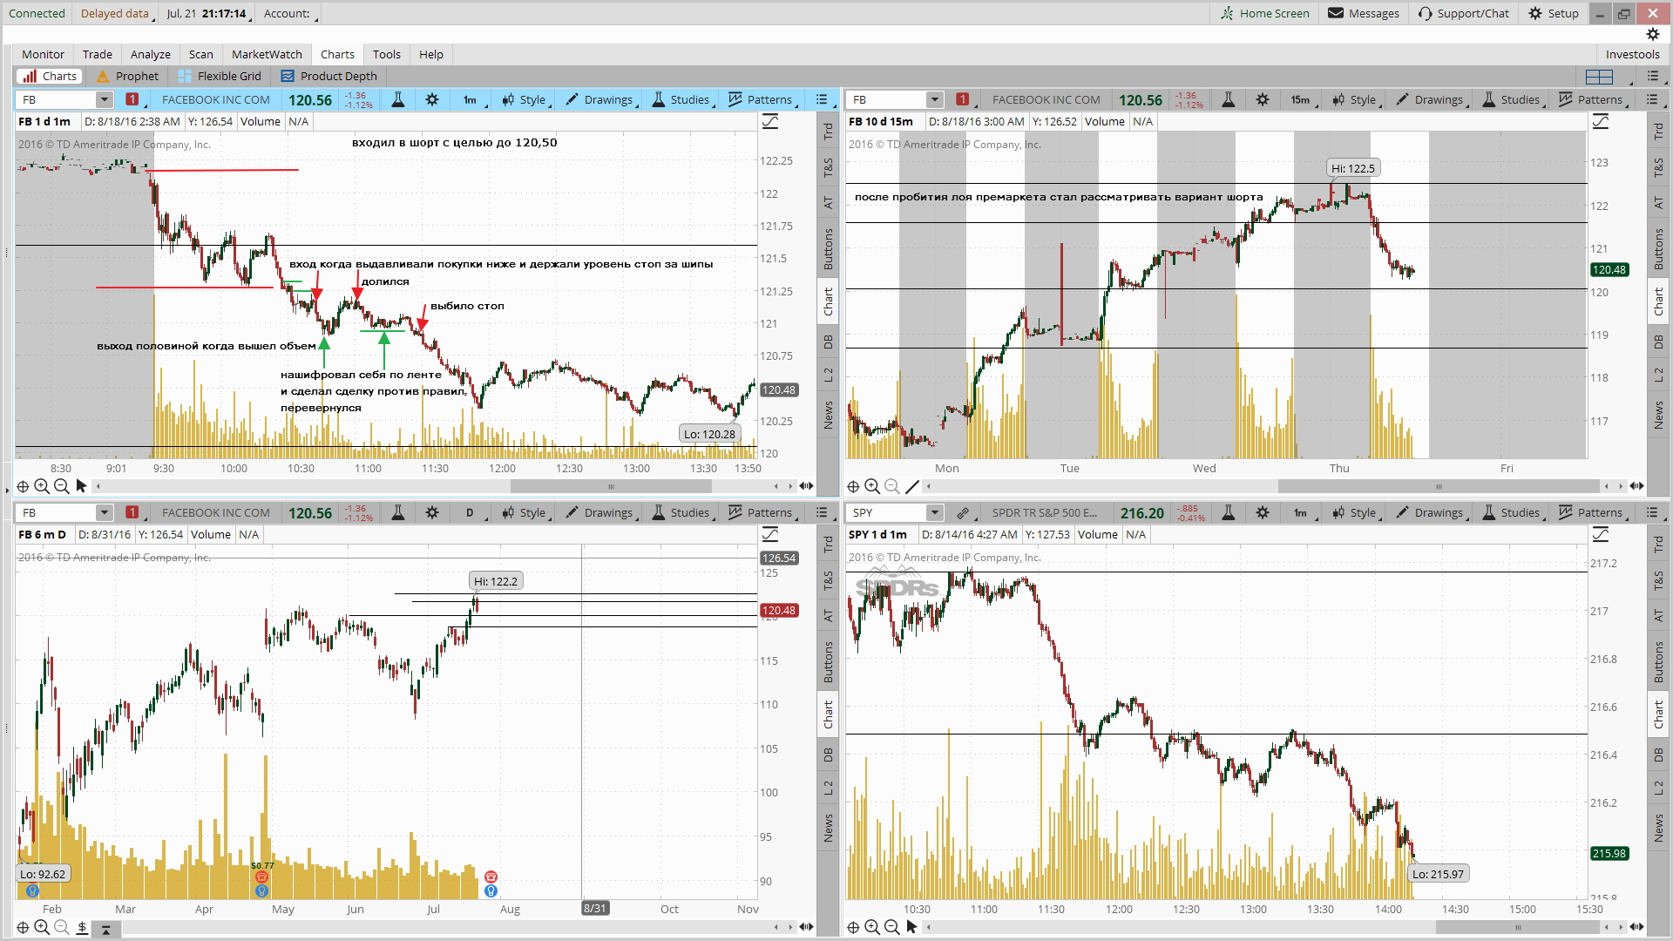The height and width of the screenshot is (941, 1673).
Task: Switch to Flexible Grid subtab
Action: pyautogui.click(x=220, y=76)
